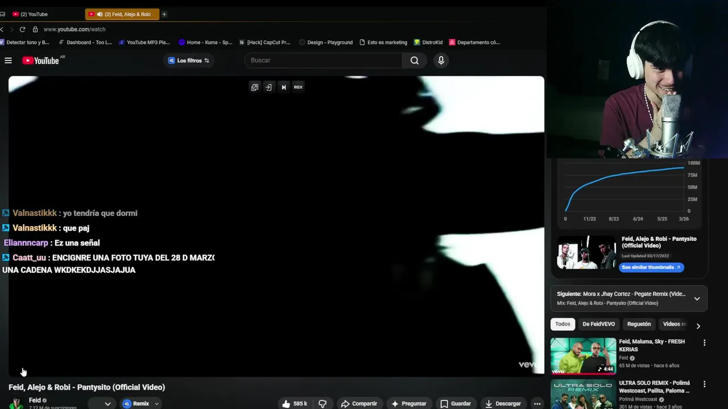
Task: Open [Hack] CapCut Pr... bookmark
Action: 264,42
